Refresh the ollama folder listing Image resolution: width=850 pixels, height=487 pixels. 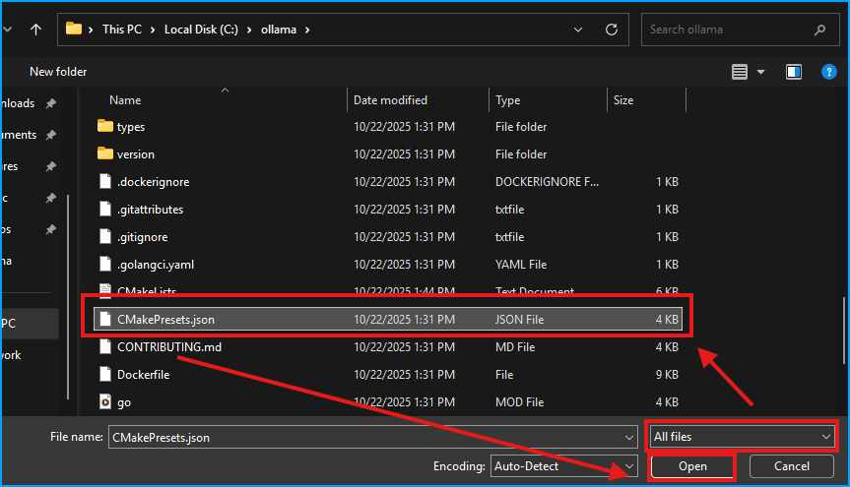(612, 30)
